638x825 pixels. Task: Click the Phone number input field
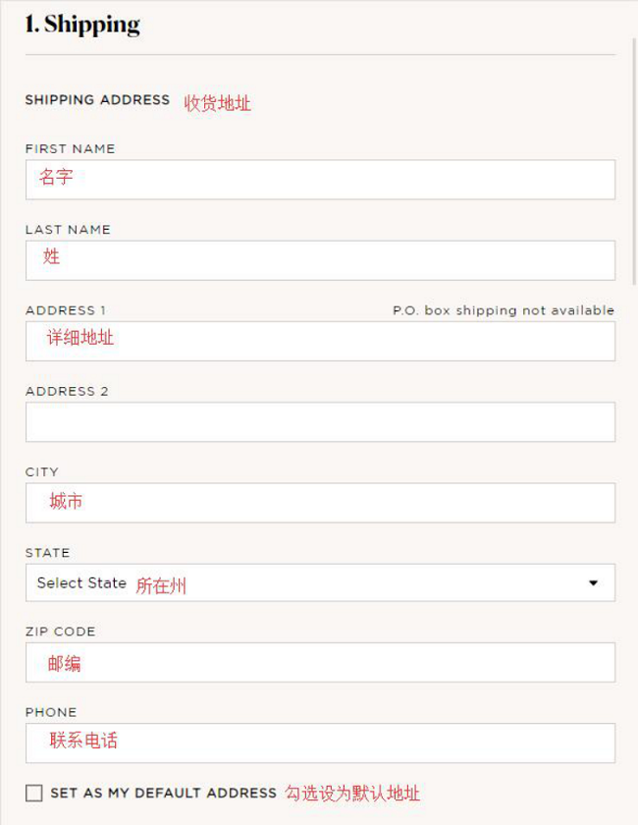(x=320, y=742)
